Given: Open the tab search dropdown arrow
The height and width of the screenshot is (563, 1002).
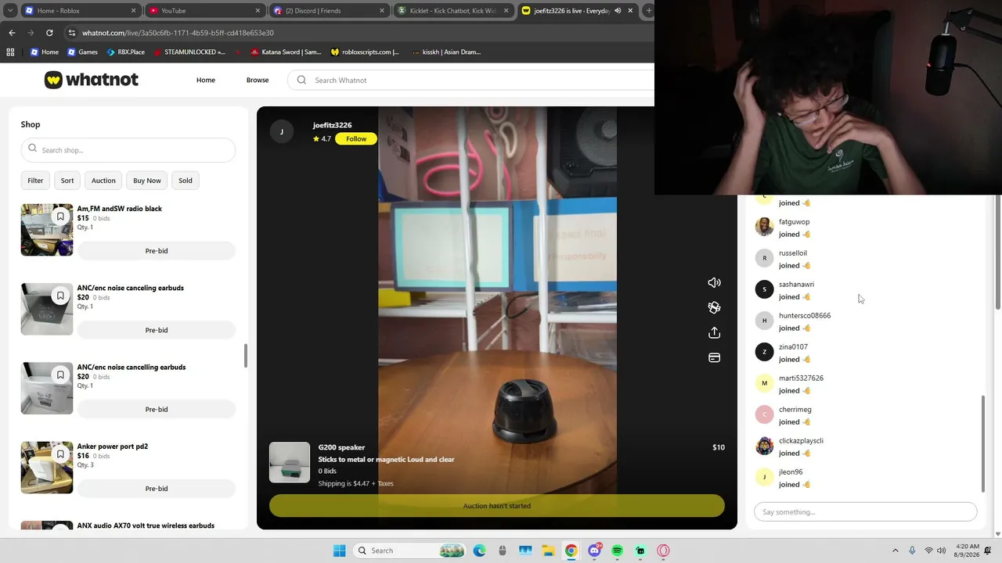Looking at the screenshot, I should [10, 11].
